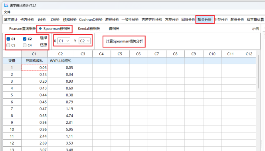This screenshot has width=265, height=151.
Task: Click the WYPLL构成% variable name cell
Action: [x=61, y=61]
